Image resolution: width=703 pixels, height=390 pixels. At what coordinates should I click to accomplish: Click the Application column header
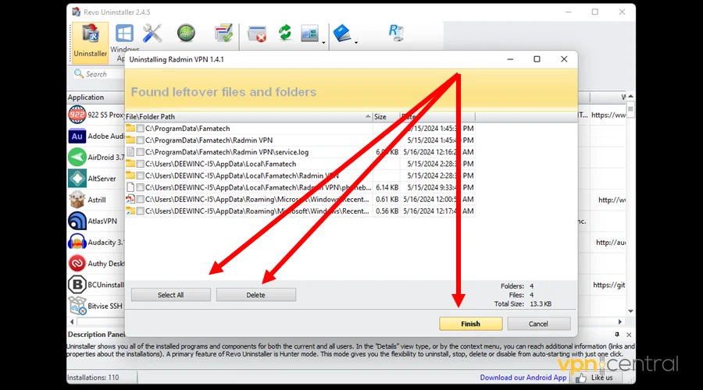tap(95, 97)
